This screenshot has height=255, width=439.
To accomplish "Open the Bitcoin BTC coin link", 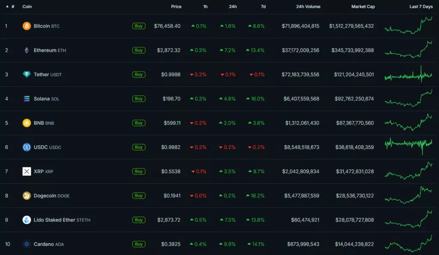I will 46,26.
